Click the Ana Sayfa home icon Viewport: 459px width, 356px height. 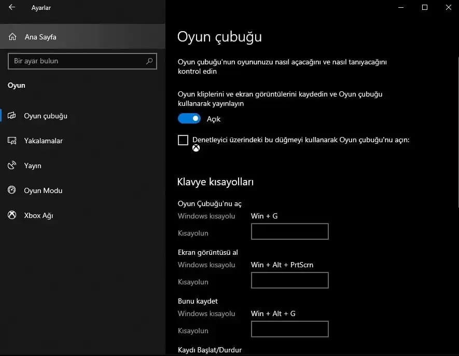click(x=13, y=37)
